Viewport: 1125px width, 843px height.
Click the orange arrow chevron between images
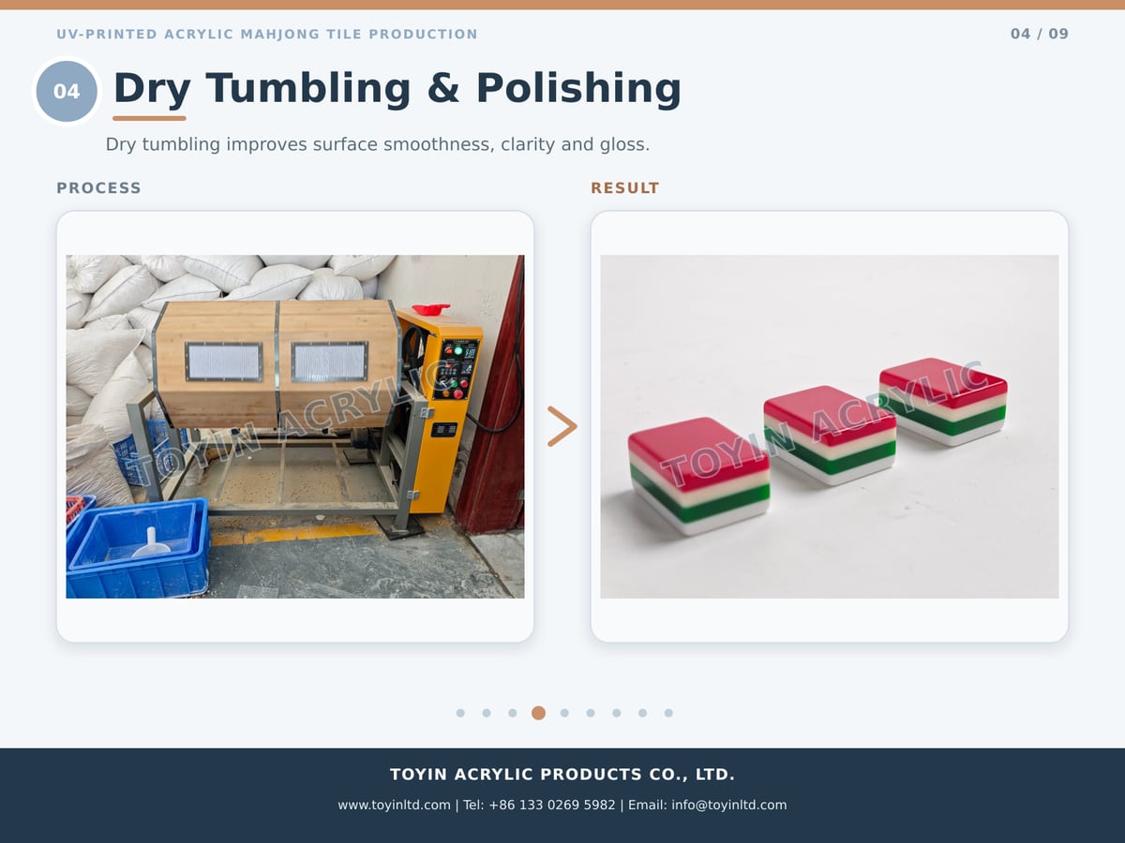coord(562,426)
